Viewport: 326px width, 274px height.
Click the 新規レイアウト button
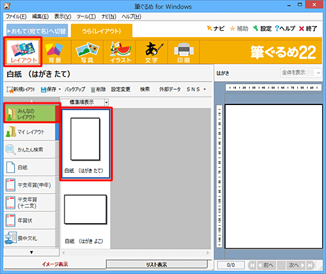(x=21, y=89)
